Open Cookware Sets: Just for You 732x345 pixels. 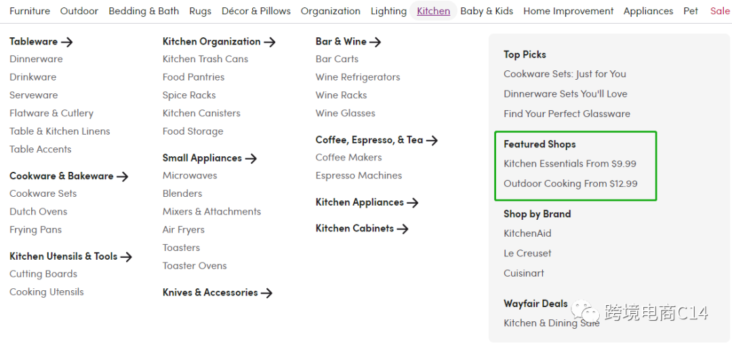click(565, 74)
